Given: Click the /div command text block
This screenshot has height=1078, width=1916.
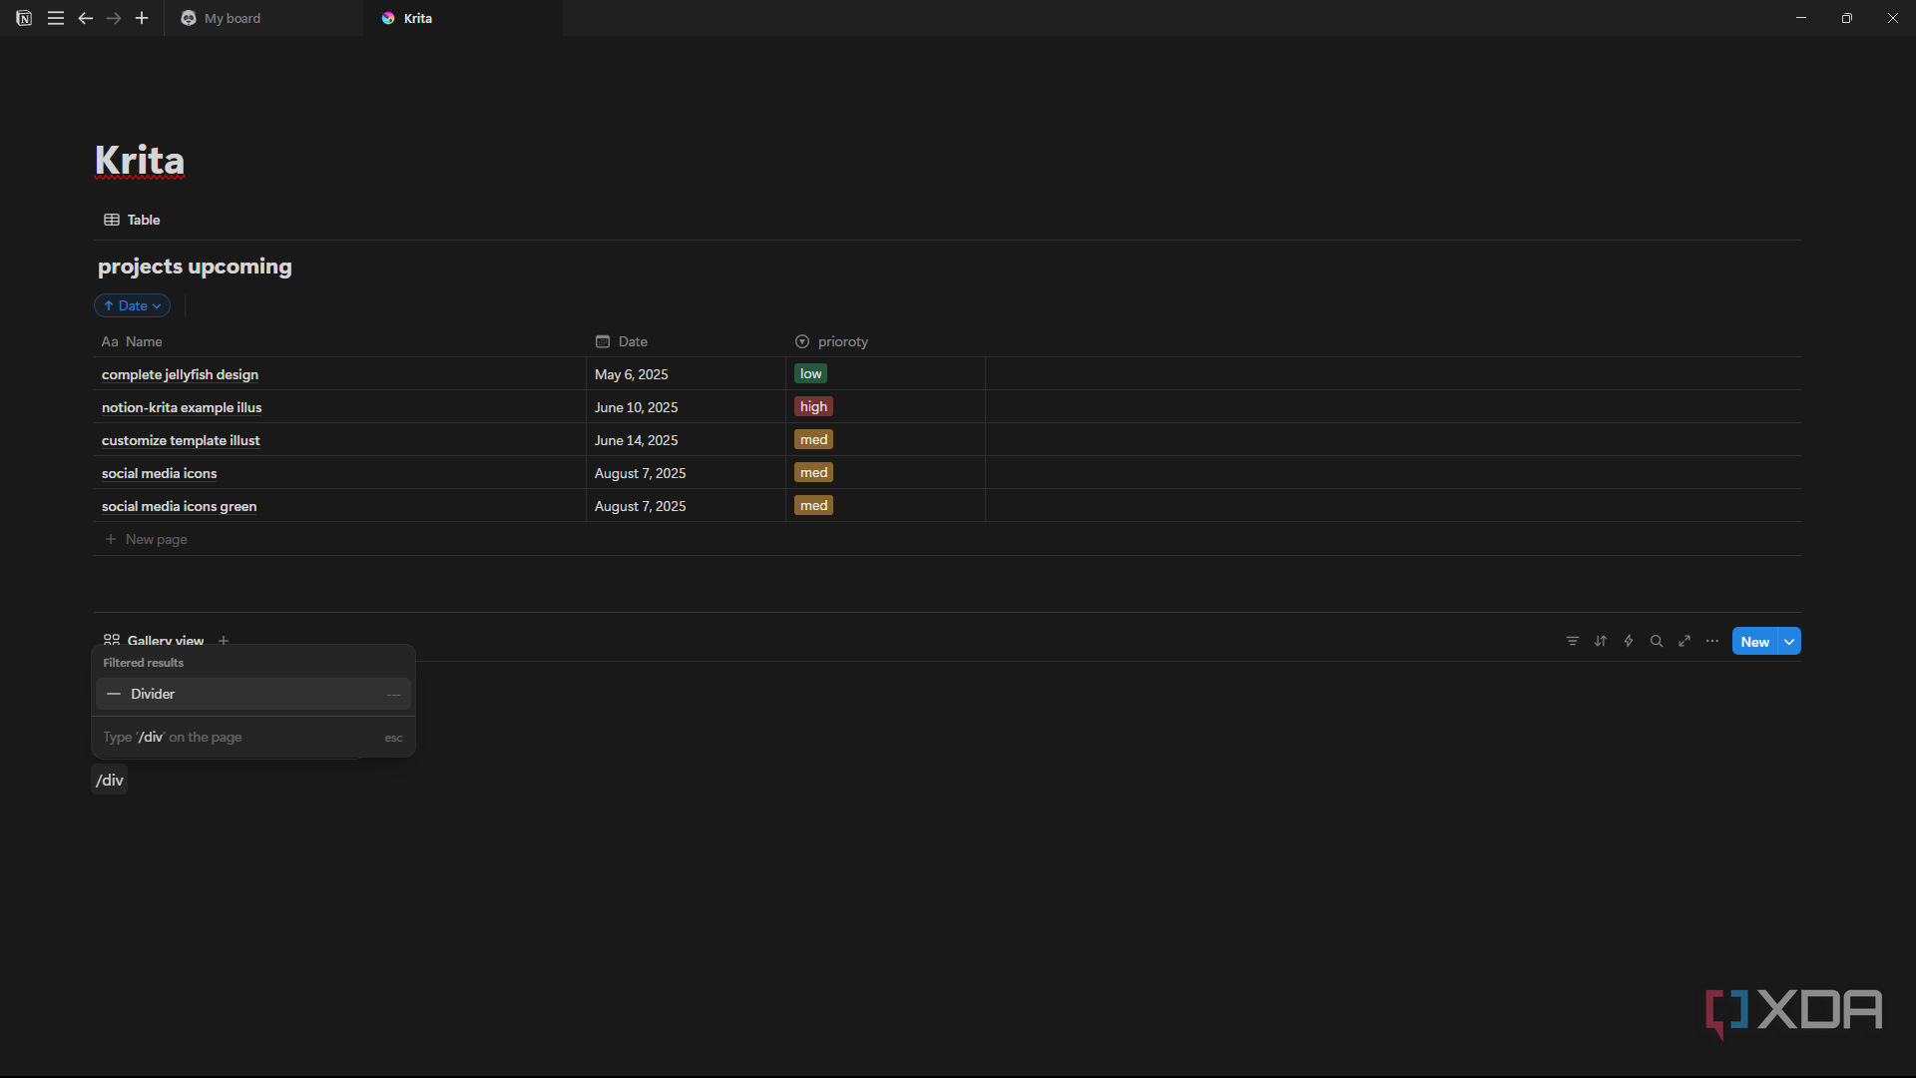Looking at the screenshot, I should coord(110,780).
